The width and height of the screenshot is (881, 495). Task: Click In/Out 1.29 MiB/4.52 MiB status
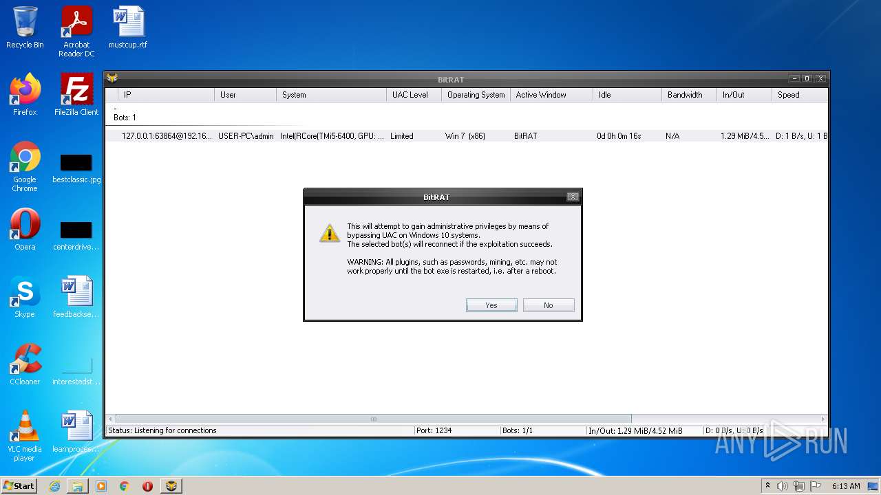[x=635, y=431]
